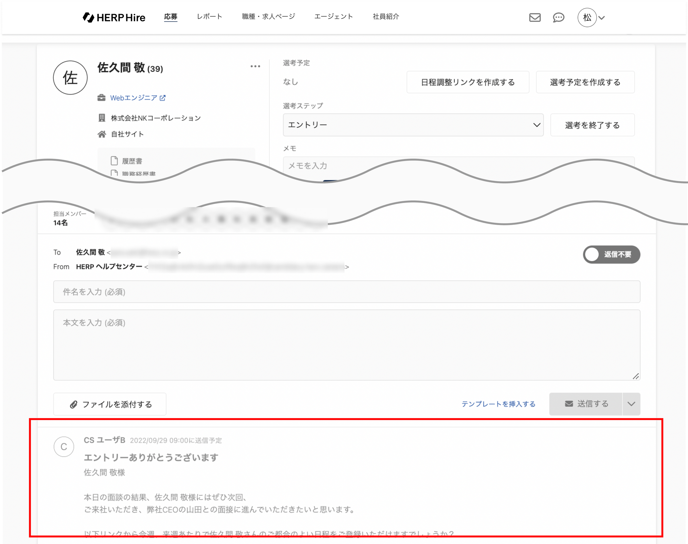Screen dimensions: 688x544
Task: Open the send options dropdown arrow
Action: point(631,404)
